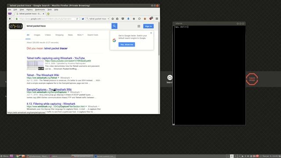The width and height of the screenshot is (281, 158).
Task: Open the Help menu in Firefox
Action: [56, 10]
